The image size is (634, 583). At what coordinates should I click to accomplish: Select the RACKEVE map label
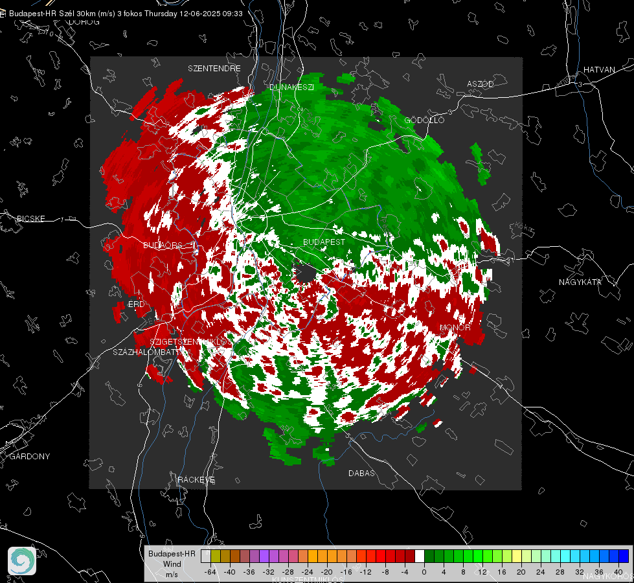coord(196,480)
